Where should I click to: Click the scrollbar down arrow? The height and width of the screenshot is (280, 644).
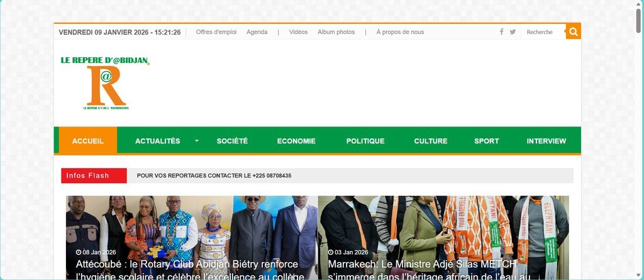[638, 275]
